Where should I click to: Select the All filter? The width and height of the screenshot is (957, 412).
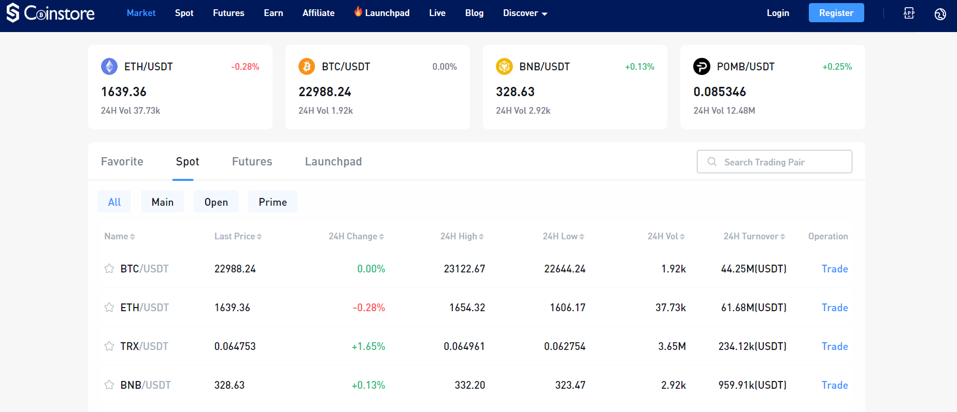(x=114, y=202)
